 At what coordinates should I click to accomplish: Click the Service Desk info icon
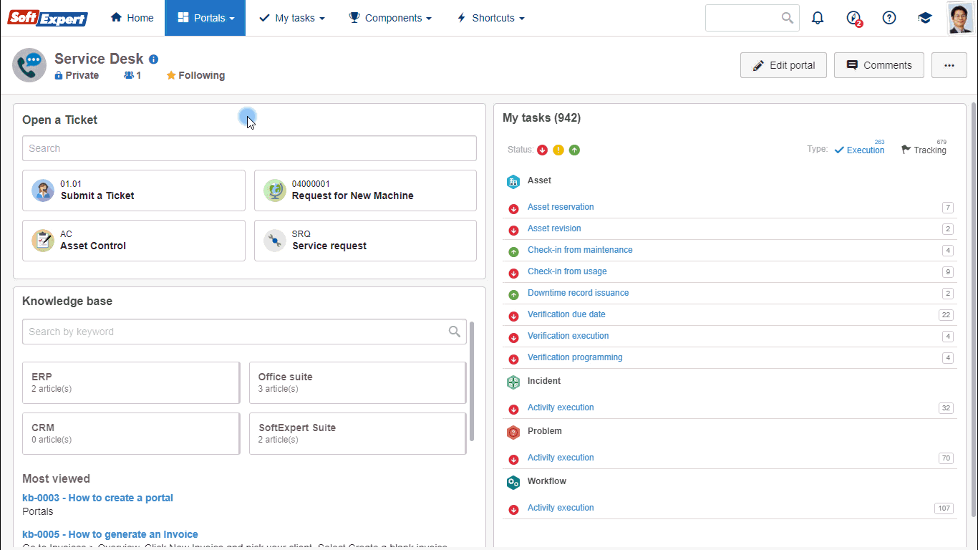click(154, 59)
